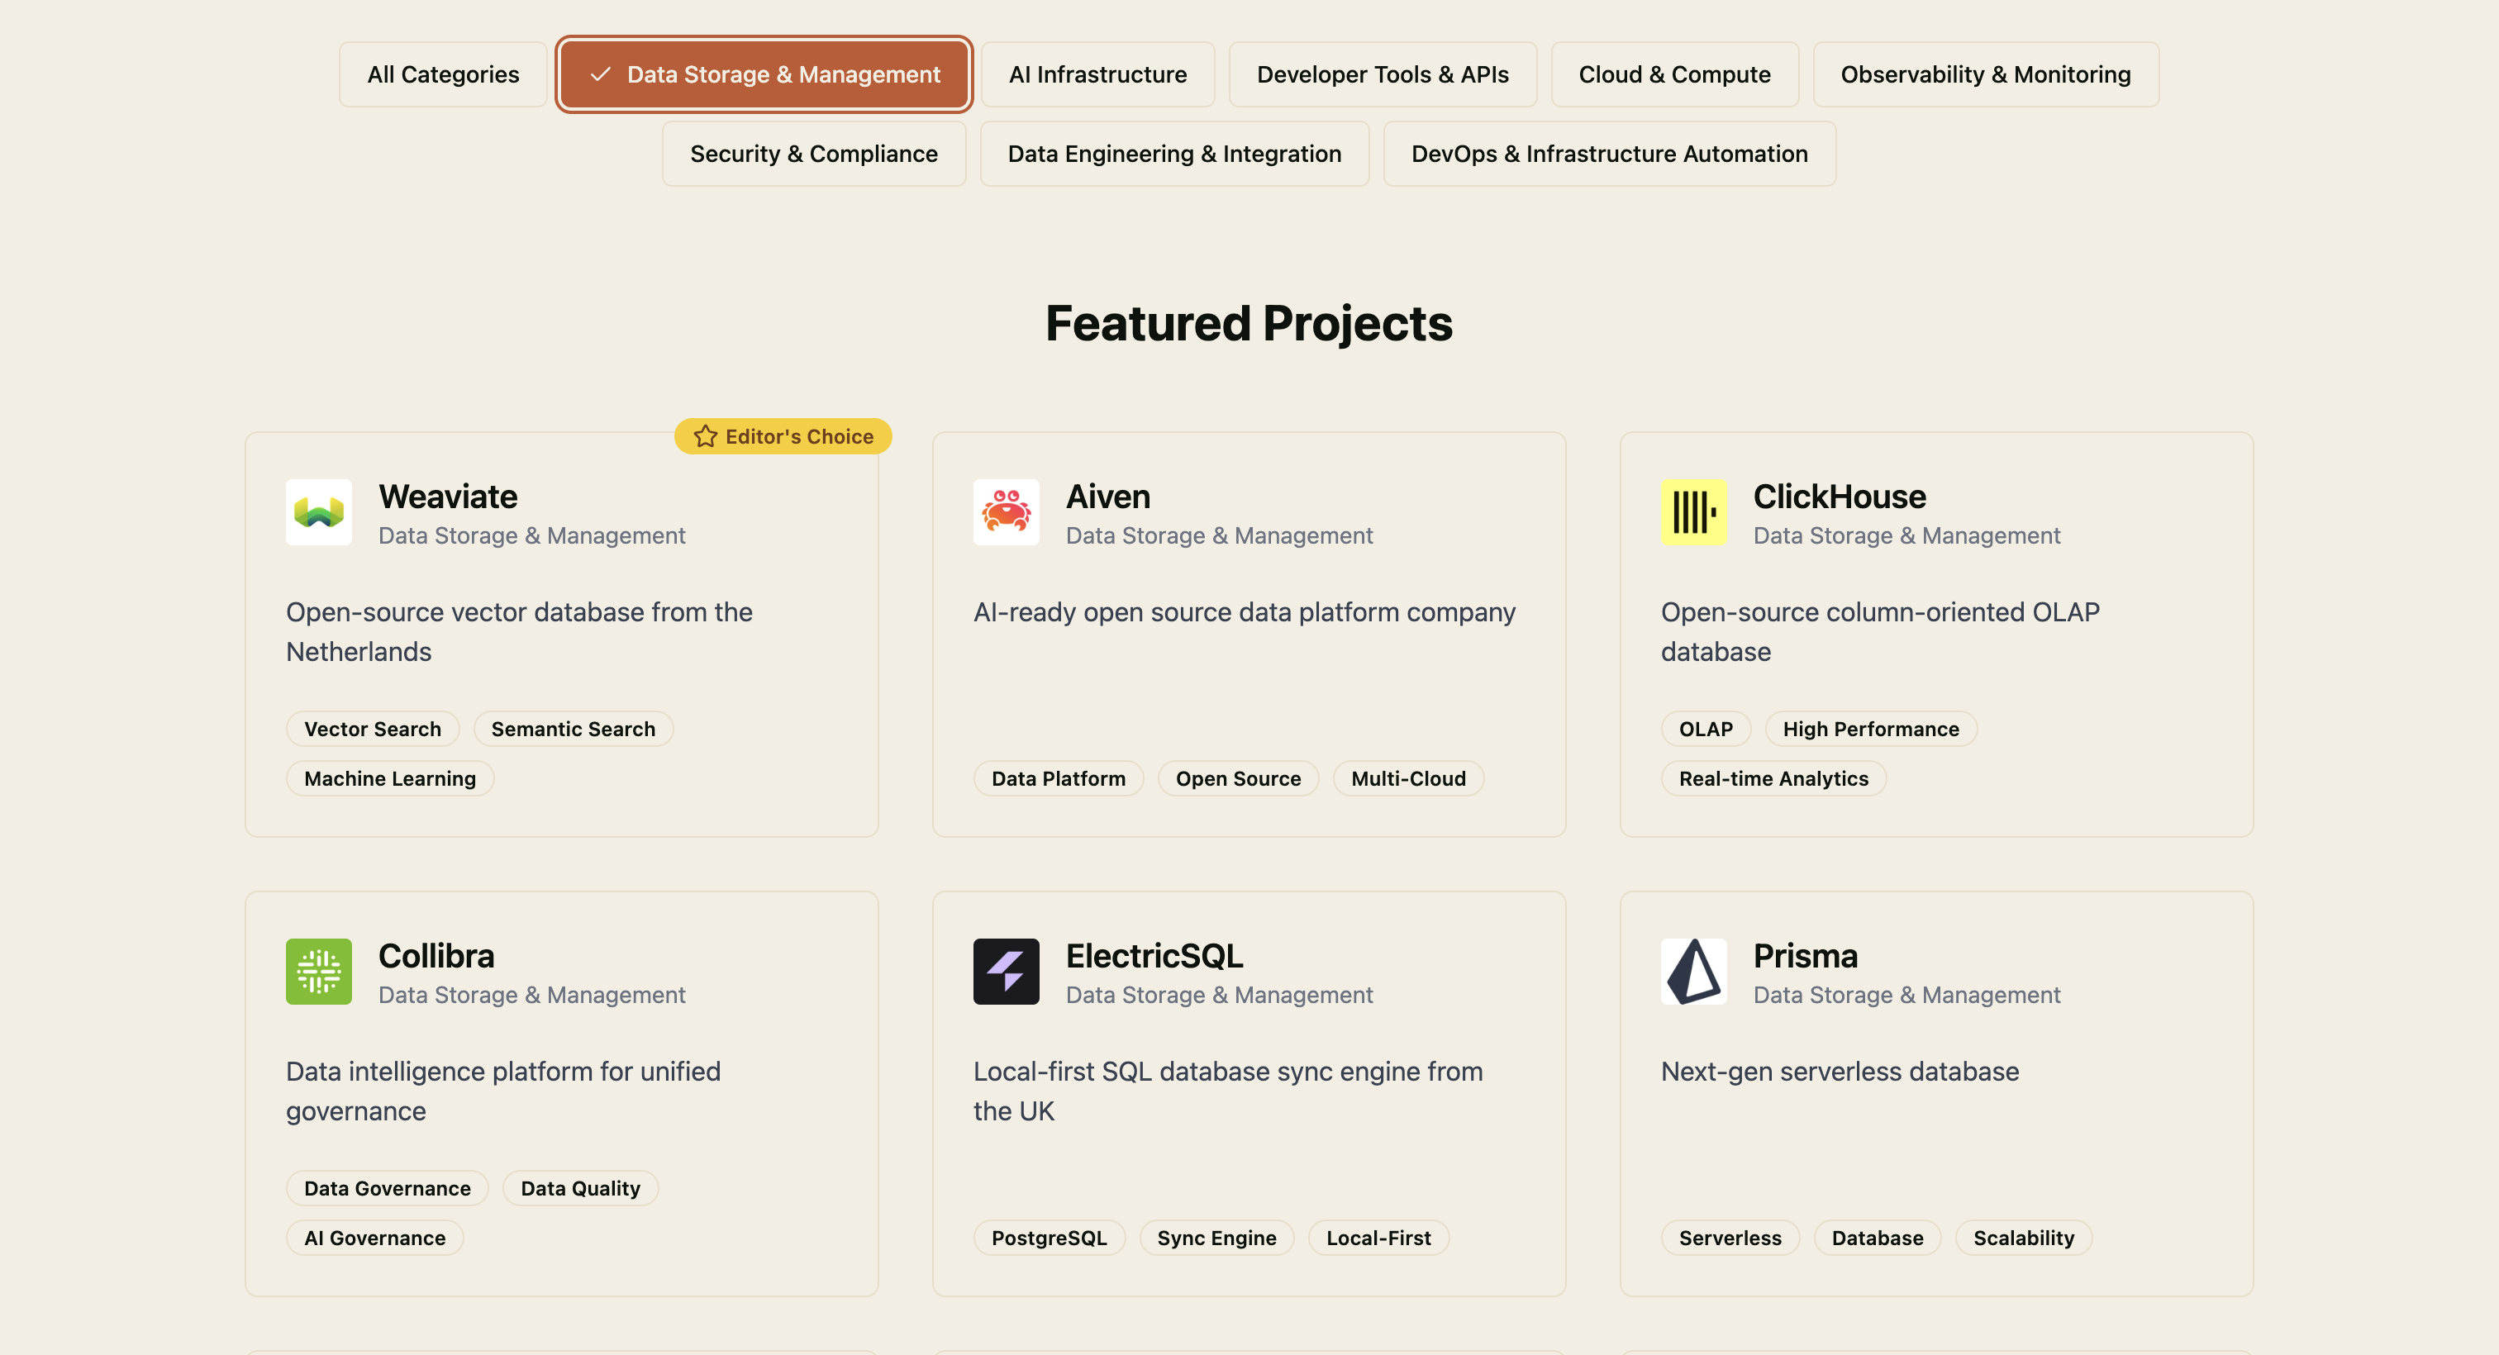Click 'Next-gen serverless database' description
The width and height of the screenshot is (2499, 1355).
(x=1840, y=1072)
